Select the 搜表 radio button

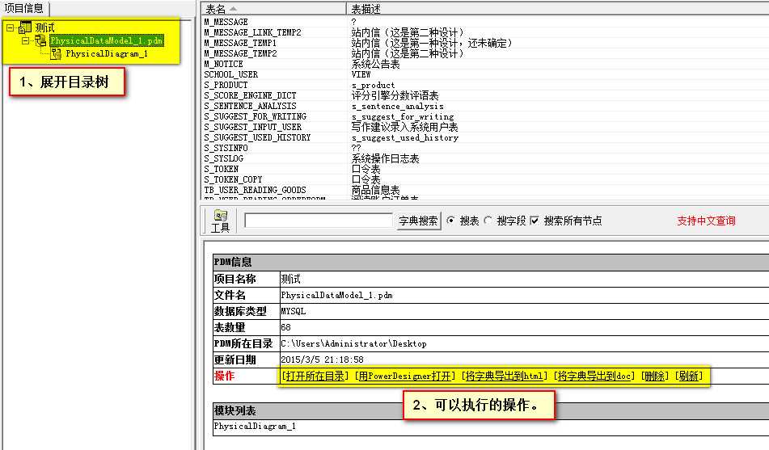[450, 221]
